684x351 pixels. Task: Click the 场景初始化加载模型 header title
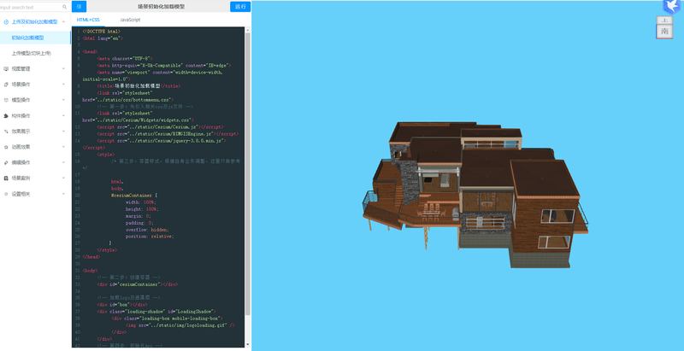[x=161, y=7]
